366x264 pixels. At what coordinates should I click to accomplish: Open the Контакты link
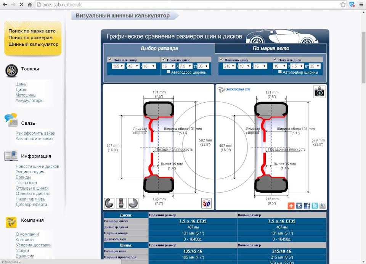pyautogui.click(x=25, y=240)
